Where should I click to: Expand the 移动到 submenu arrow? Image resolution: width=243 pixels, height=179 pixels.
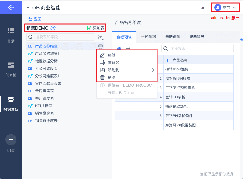click(x=153, y=70)
